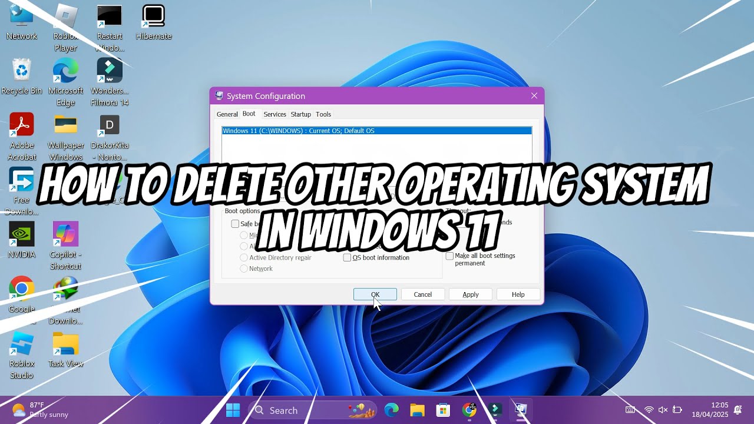
Task: Click the Windows Start button in taskbar
Action: [x=233, y=410]
